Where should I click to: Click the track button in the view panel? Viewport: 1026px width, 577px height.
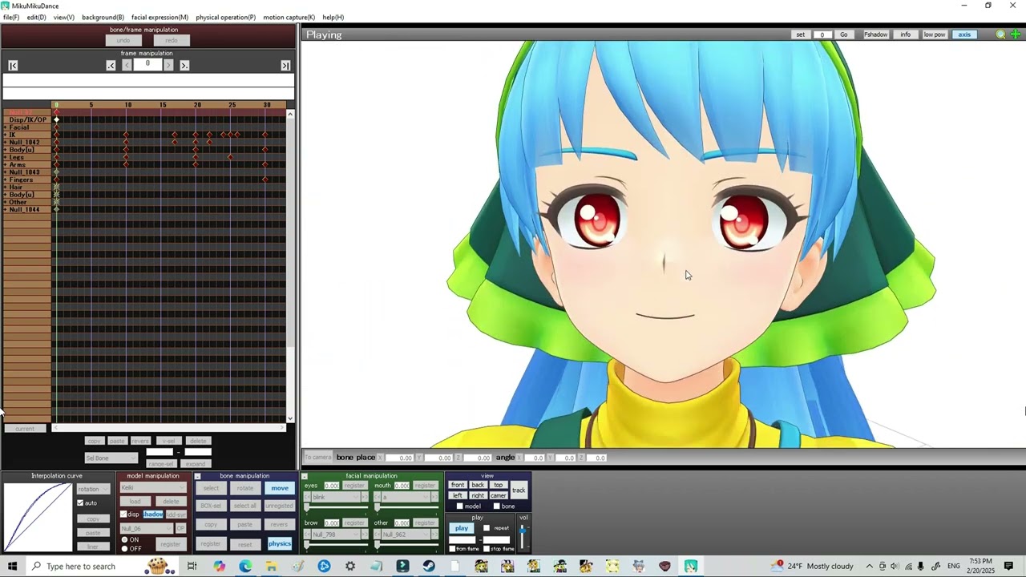519,490
